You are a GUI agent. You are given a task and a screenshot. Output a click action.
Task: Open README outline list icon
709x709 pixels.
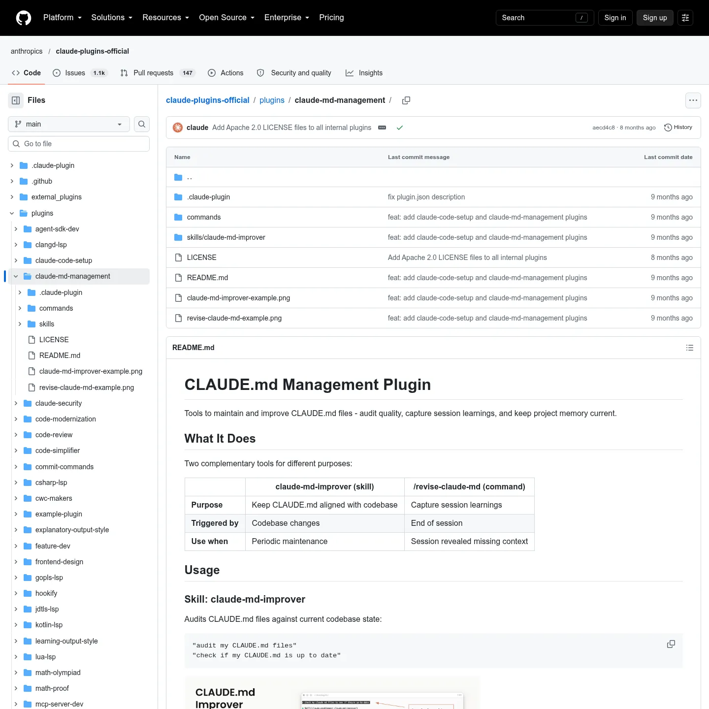point(690,348)
